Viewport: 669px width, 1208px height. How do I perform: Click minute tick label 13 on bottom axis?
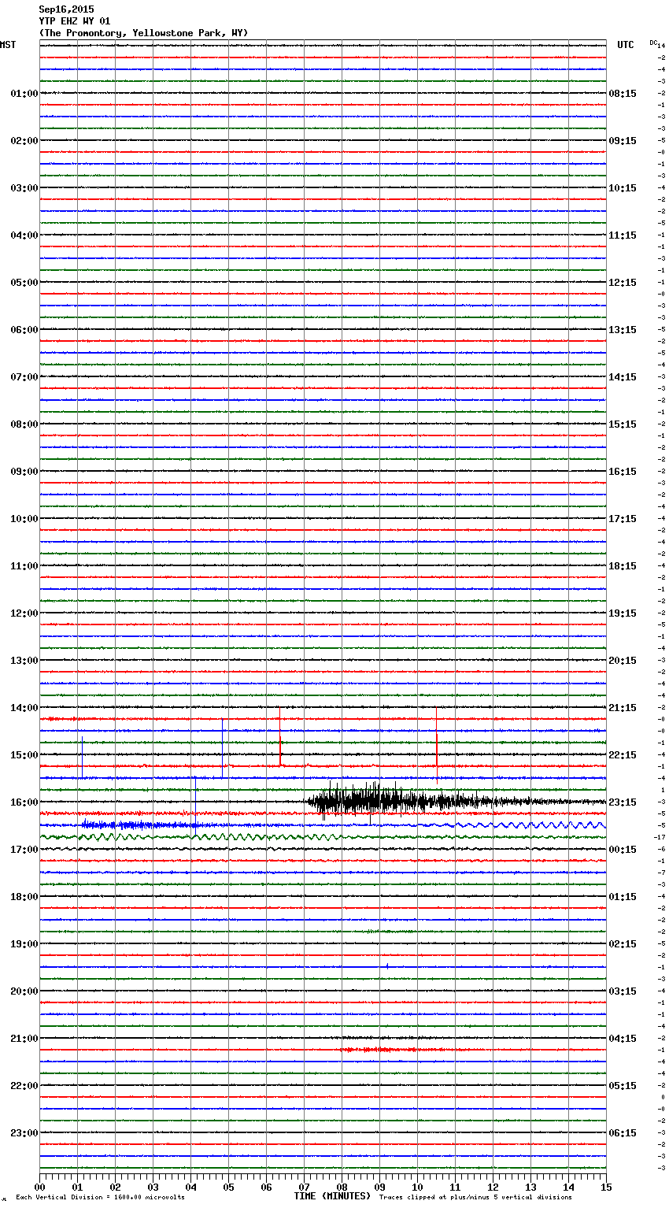[x=530, y=1188]
